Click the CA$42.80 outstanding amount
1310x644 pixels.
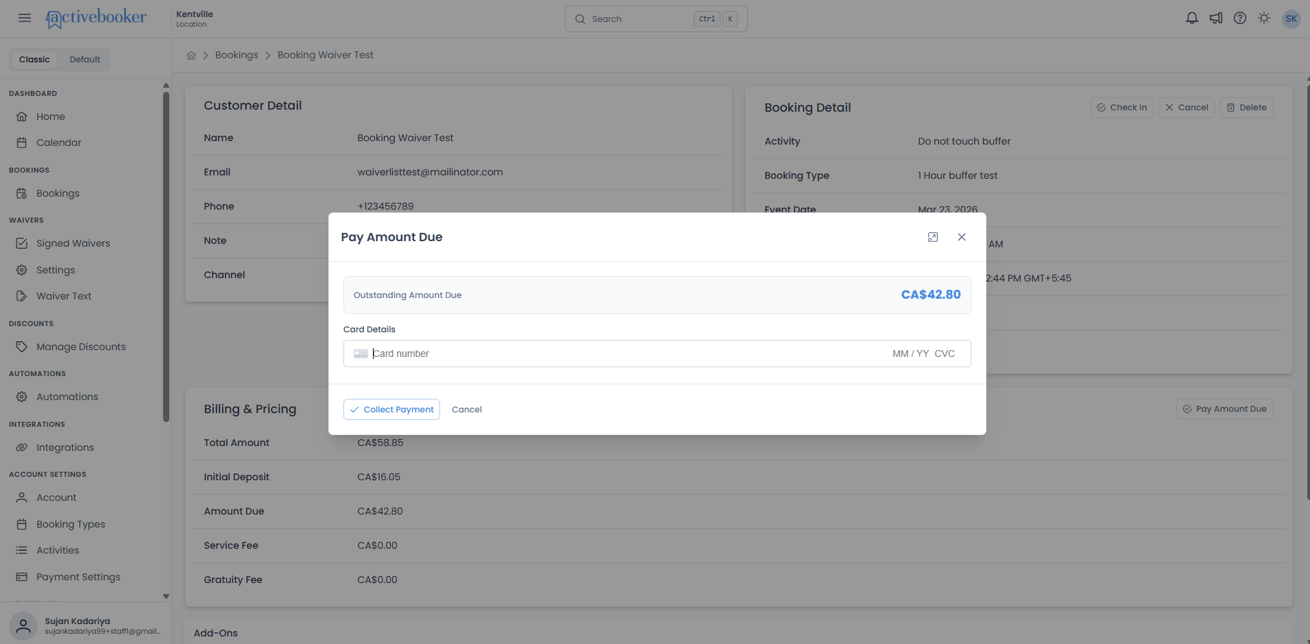[x=930, y=295]
